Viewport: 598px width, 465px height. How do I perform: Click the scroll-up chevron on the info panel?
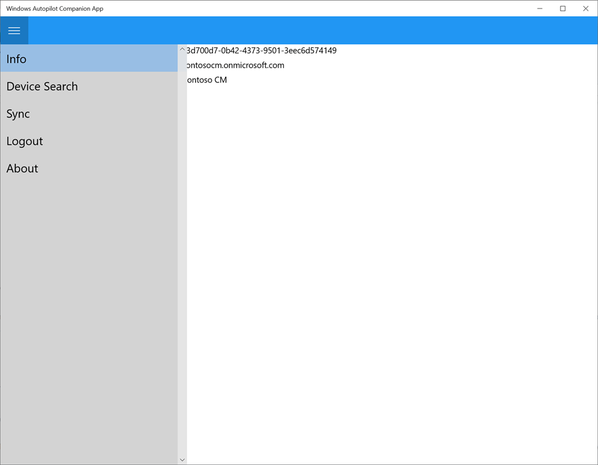click(182, 48)
